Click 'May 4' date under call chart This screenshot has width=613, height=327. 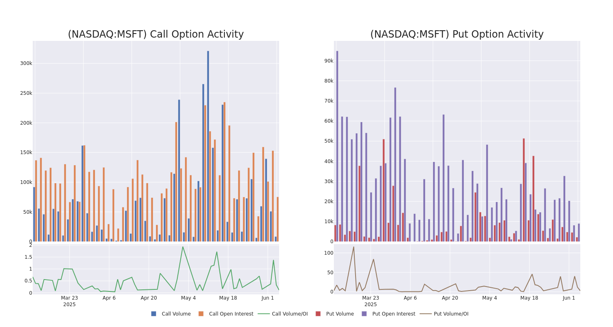coord(188,298)
